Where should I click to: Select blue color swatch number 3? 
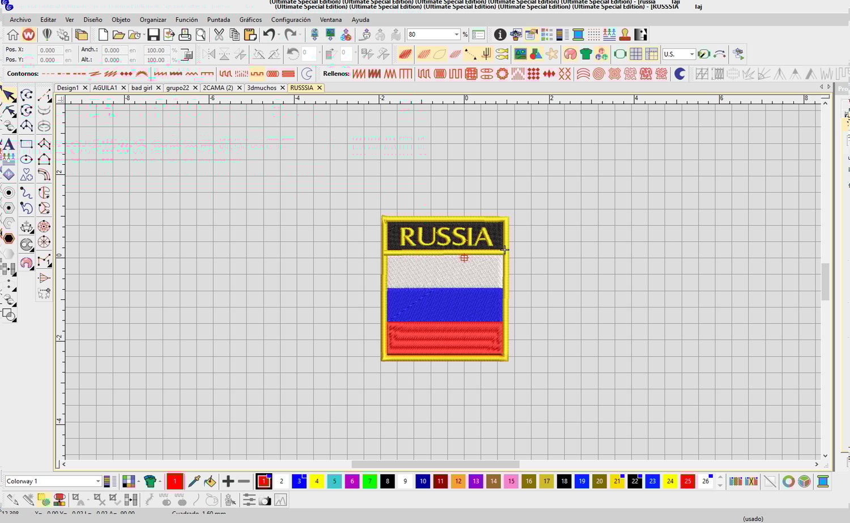coord(299,482)
